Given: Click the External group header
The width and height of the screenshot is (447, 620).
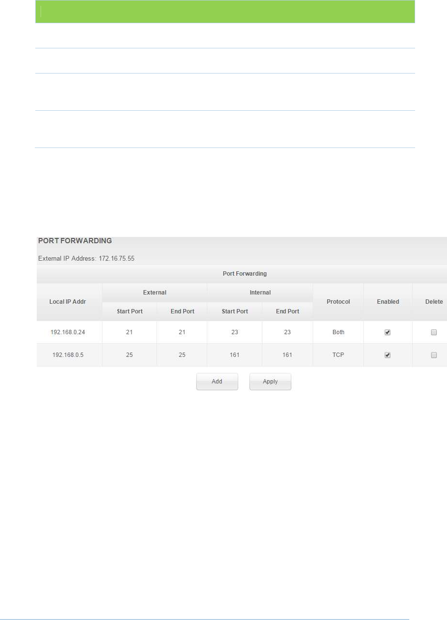Looking at the screenshot, I should [x=155, y=293].
